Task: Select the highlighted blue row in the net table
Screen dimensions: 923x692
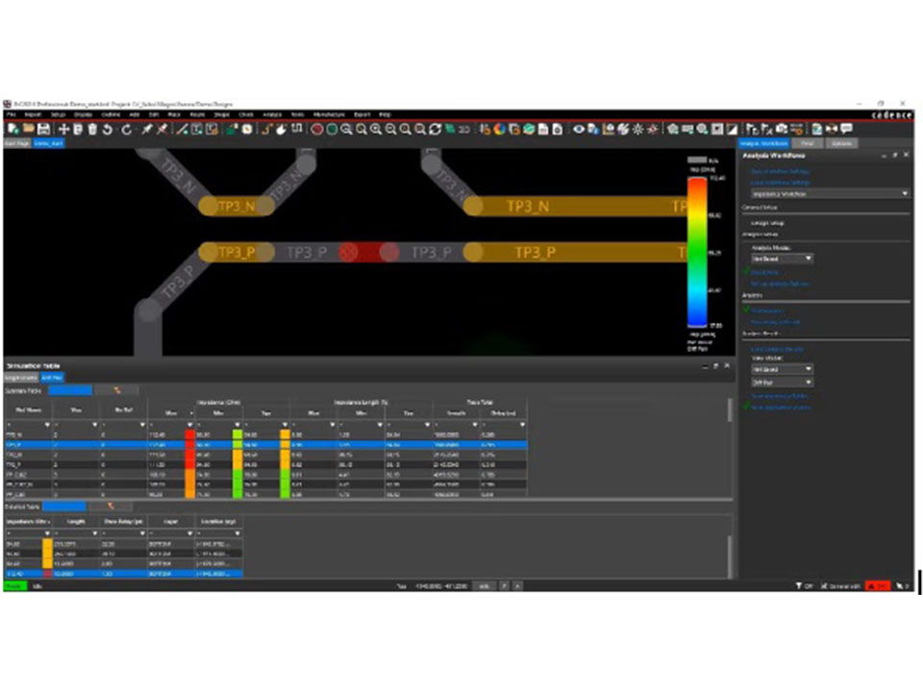Action: [x=269, y=446]
